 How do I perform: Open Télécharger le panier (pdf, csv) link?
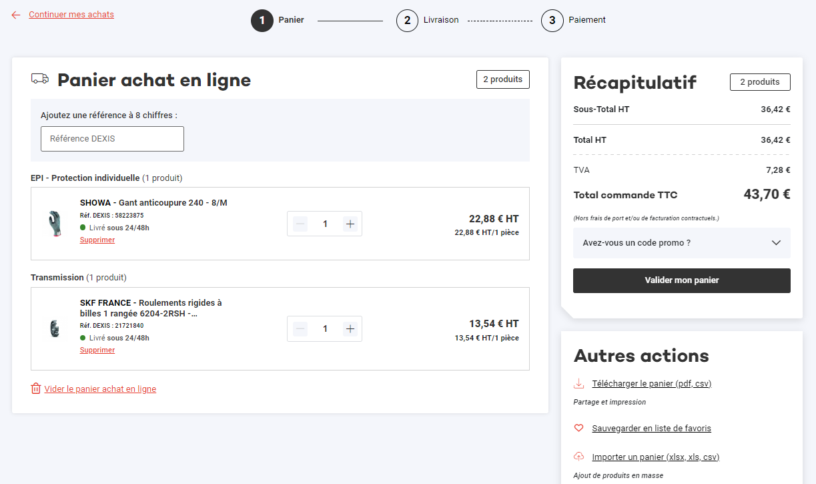(x=652, y=383)
